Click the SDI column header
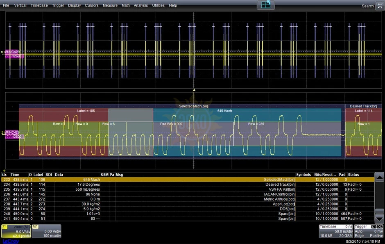 (49, 175)
